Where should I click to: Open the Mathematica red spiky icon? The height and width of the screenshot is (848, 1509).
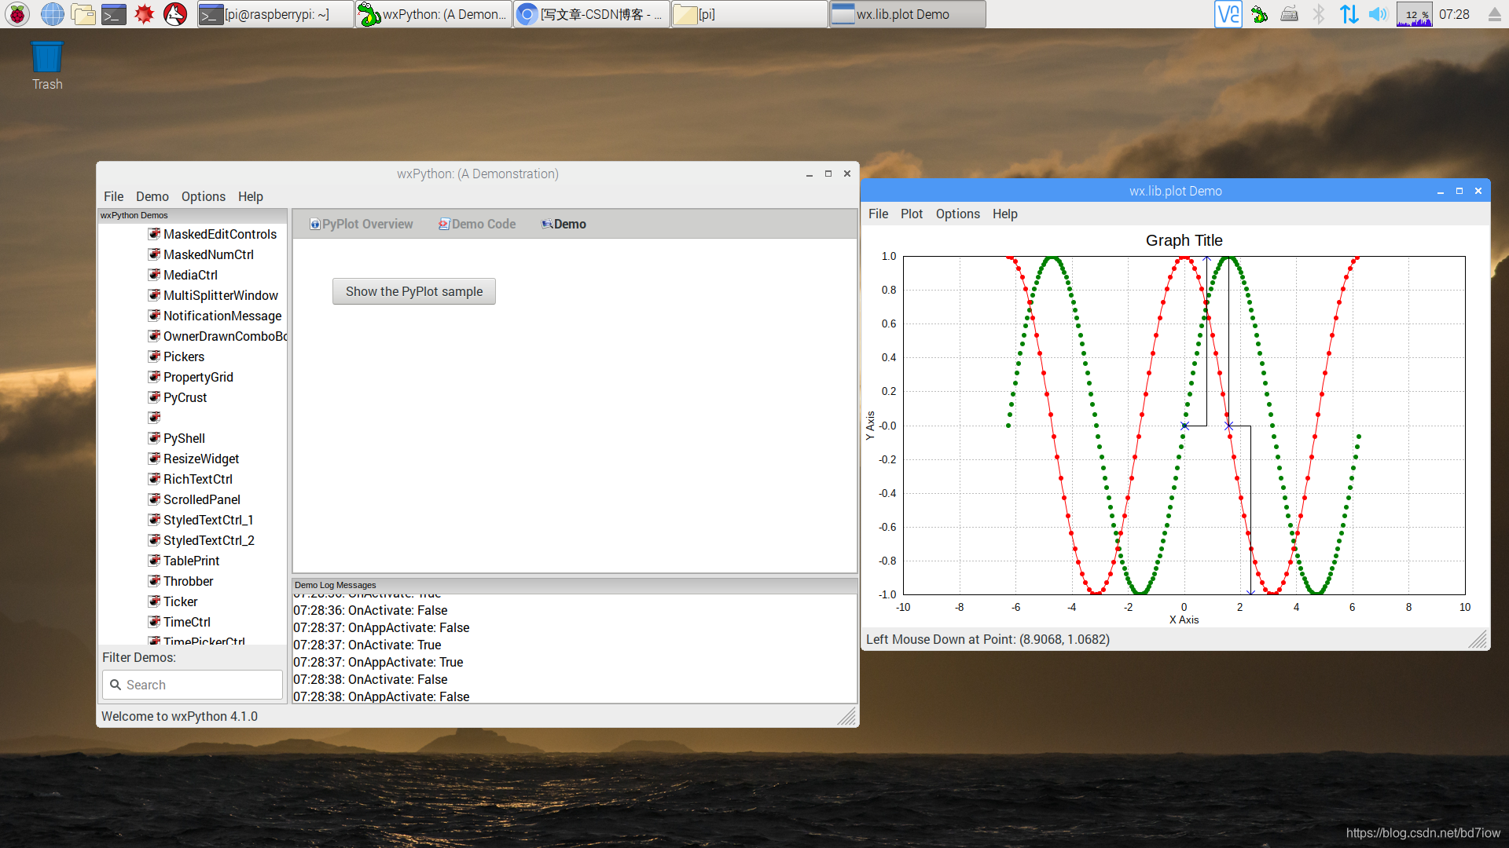point(144,13)
